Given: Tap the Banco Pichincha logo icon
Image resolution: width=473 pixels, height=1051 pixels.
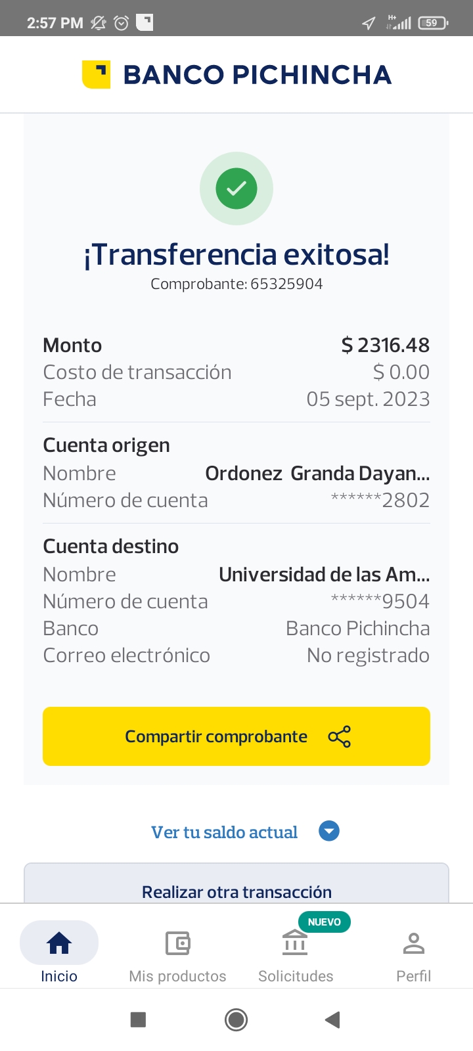Looking at the screenshot, I should coord(96,75).
